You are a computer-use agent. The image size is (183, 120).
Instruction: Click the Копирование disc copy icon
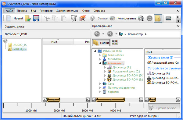coord(112,18)
